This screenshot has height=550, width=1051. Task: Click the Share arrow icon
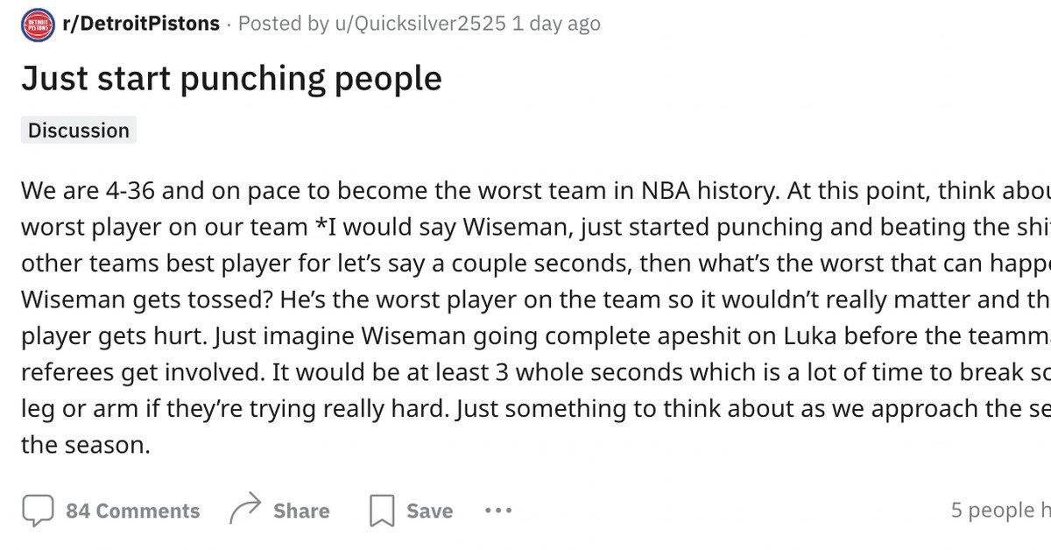click(245, 510)
